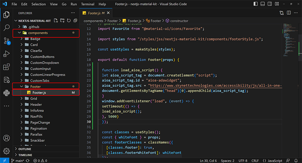Open the Search view in activity bar
The height and width of the screenshot is (163, 302).
(6, 28)
